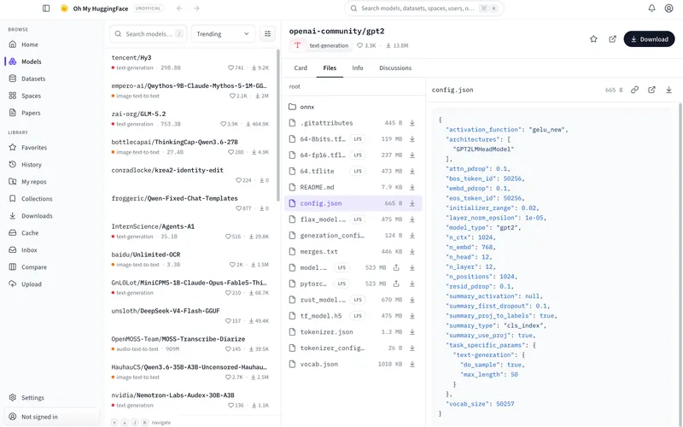
Task: Focus the global search bar
Action: [x=423, y=9]
